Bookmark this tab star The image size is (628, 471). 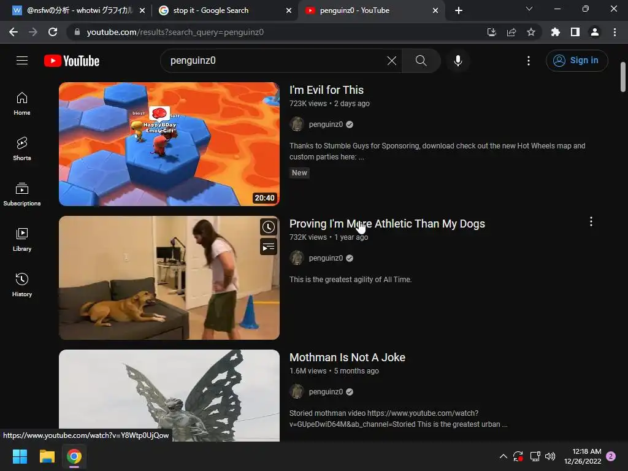point(530,32)
